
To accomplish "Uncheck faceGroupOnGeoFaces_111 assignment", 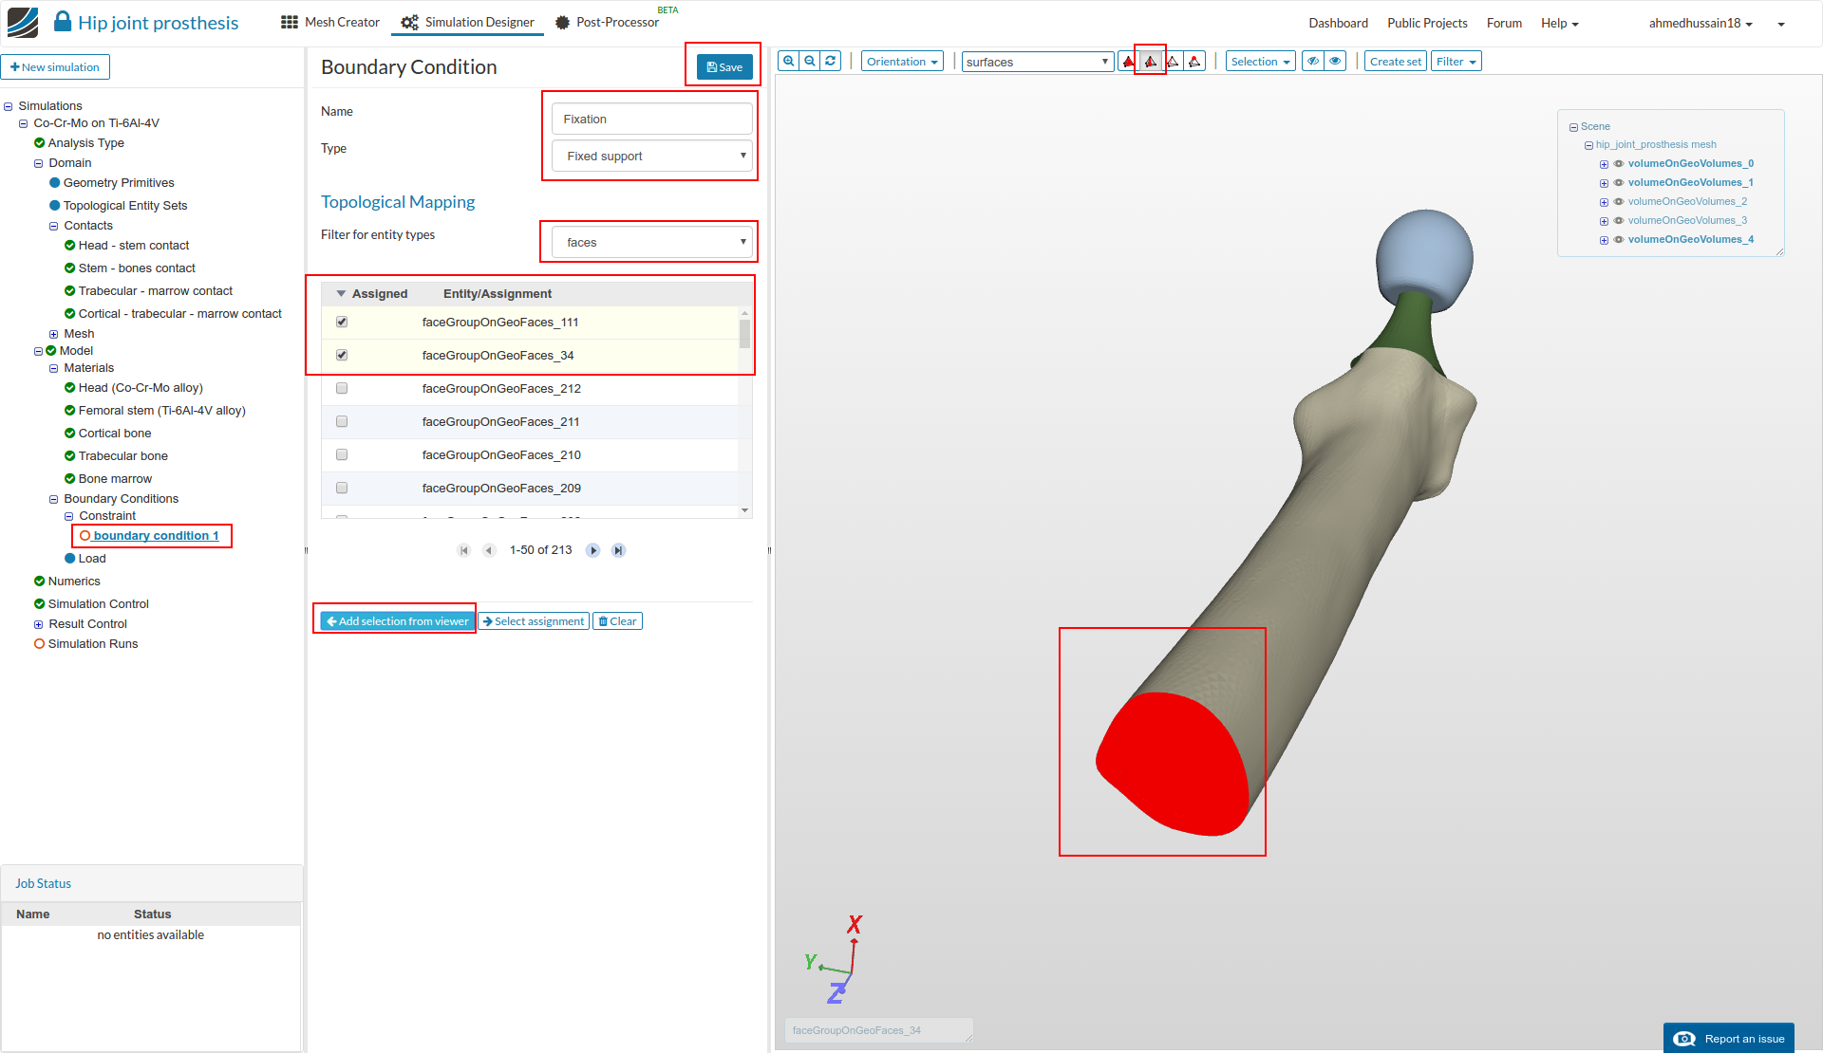I will point(342,323).
